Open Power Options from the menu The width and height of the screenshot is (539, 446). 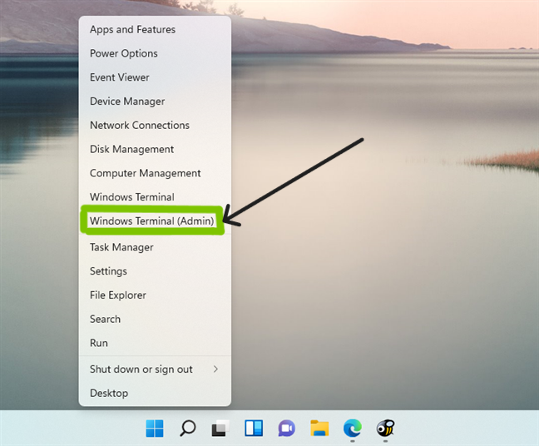[x=155, y=53]
